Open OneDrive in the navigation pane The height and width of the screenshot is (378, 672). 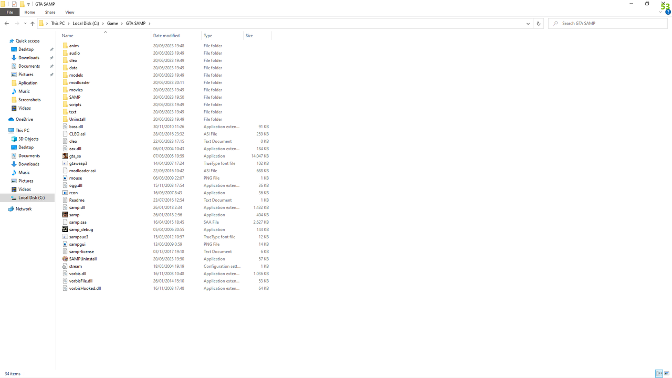click(x=21, y=119)
